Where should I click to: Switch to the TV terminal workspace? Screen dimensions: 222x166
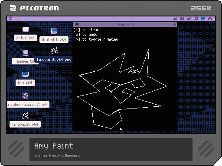pos(210,19)
